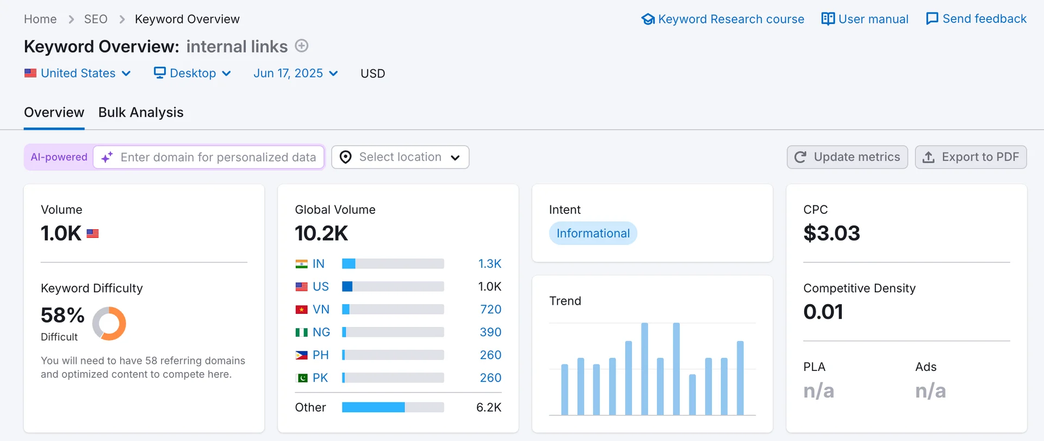
Task: Open the Desktop device dropdown
Action: (x=192, y=73)
